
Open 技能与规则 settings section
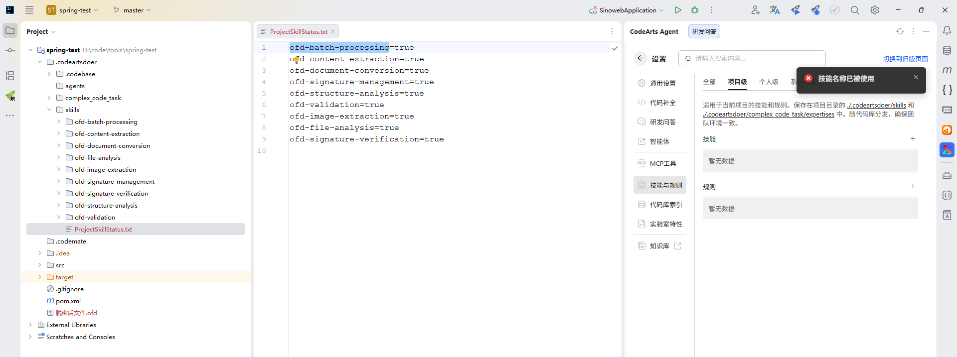click(x=660, y=185)
